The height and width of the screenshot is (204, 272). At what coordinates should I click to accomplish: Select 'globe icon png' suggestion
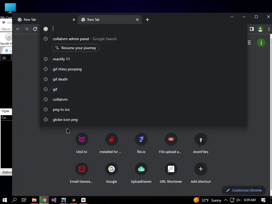[x=143, y=120]
